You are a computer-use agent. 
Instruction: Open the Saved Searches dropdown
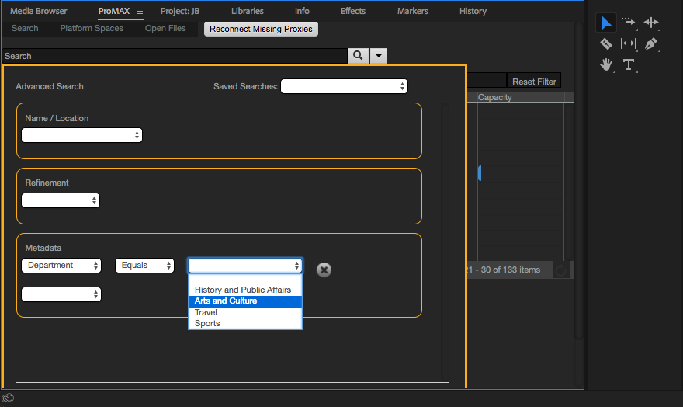(344, 86)
